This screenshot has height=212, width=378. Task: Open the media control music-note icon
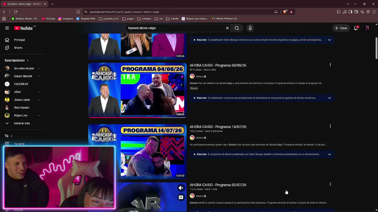345,12
